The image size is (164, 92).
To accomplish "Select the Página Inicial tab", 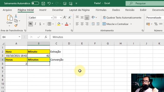I will pos(26,10).
